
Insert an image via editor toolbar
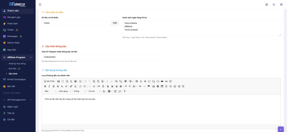pos(154,86)
